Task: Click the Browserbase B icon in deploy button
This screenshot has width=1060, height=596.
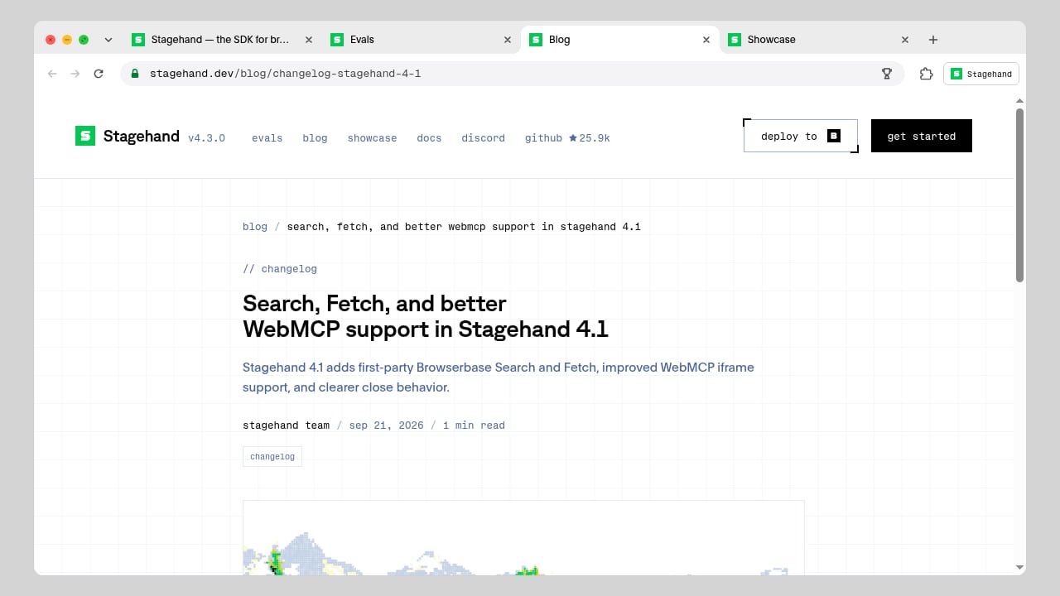Action: point(834,136)
